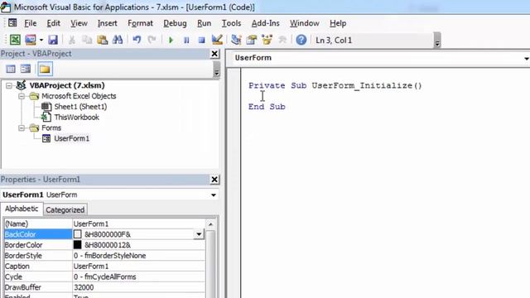Click the Reset stop icon
This screenshot has height=298, width=530.
point(201,41)
